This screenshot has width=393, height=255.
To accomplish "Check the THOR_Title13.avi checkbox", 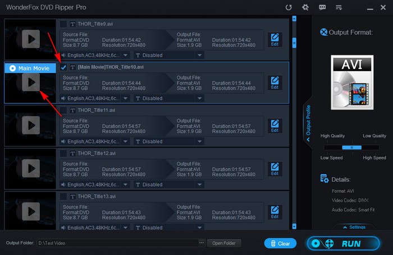I will coord(63,197).
